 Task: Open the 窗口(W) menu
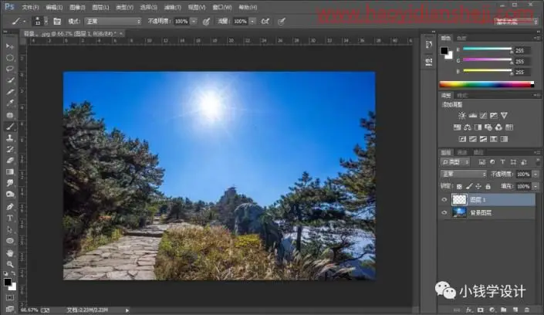[221, 7]
